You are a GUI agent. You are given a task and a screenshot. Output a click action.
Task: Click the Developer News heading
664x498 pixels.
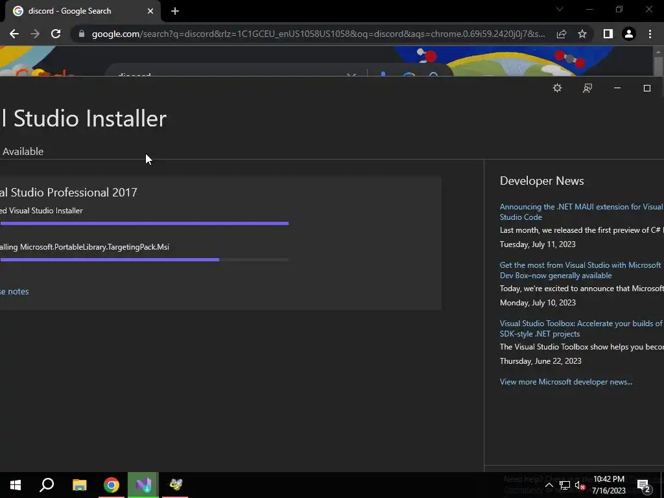541,181
